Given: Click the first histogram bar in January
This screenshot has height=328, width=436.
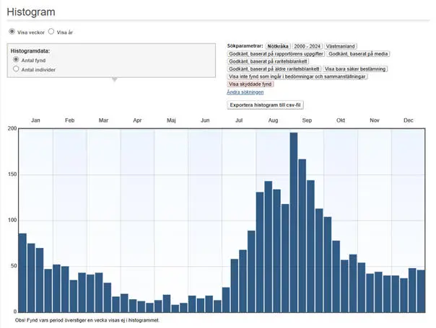Looking at the screenshot, I should 22,272.
